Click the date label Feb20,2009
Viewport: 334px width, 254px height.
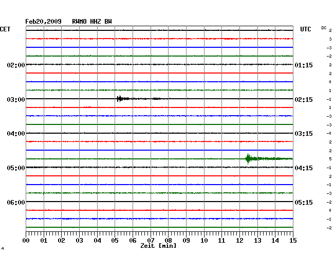pyautogui.click(x=43, y=22)
